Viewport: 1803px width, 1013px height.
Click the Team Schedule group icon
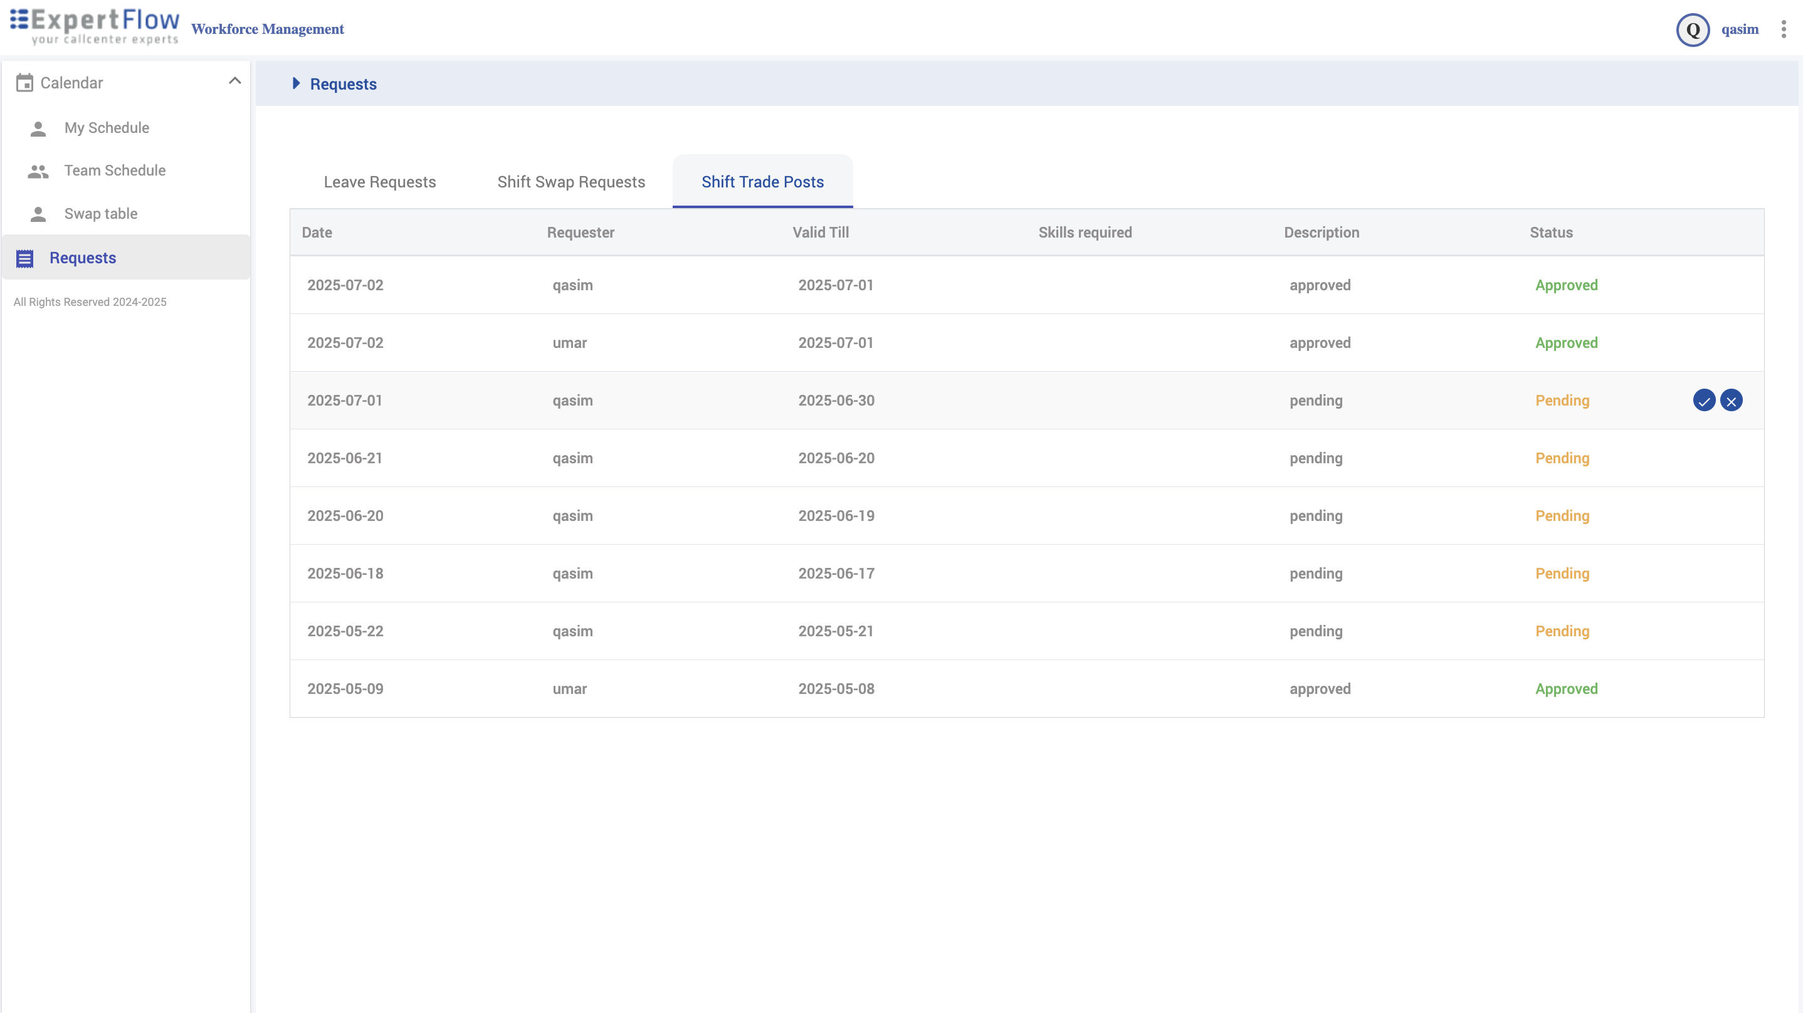(38, 171)
